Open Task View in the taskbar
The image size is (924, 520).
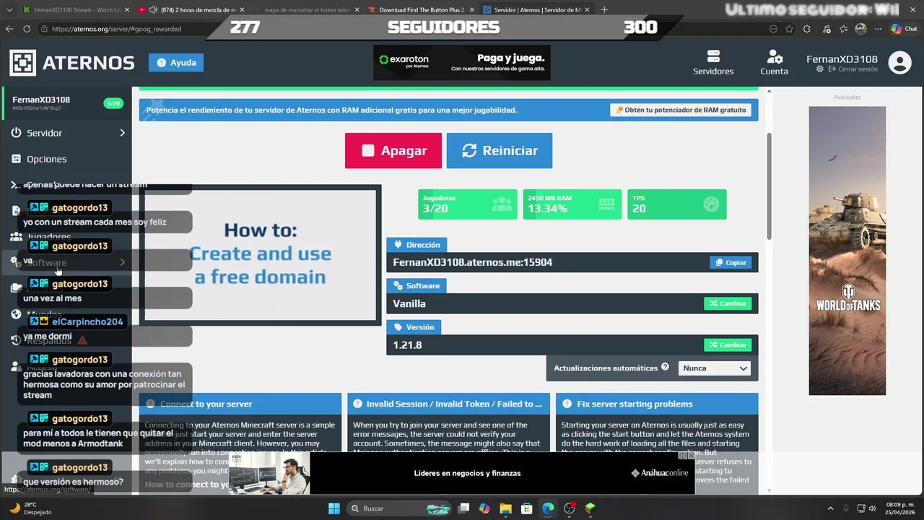coord(464,508)
